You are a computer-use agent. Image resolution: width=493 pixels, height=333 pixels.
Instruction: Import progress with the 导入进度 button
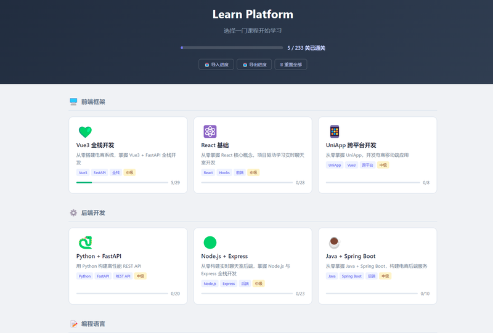tap(216, 65)
